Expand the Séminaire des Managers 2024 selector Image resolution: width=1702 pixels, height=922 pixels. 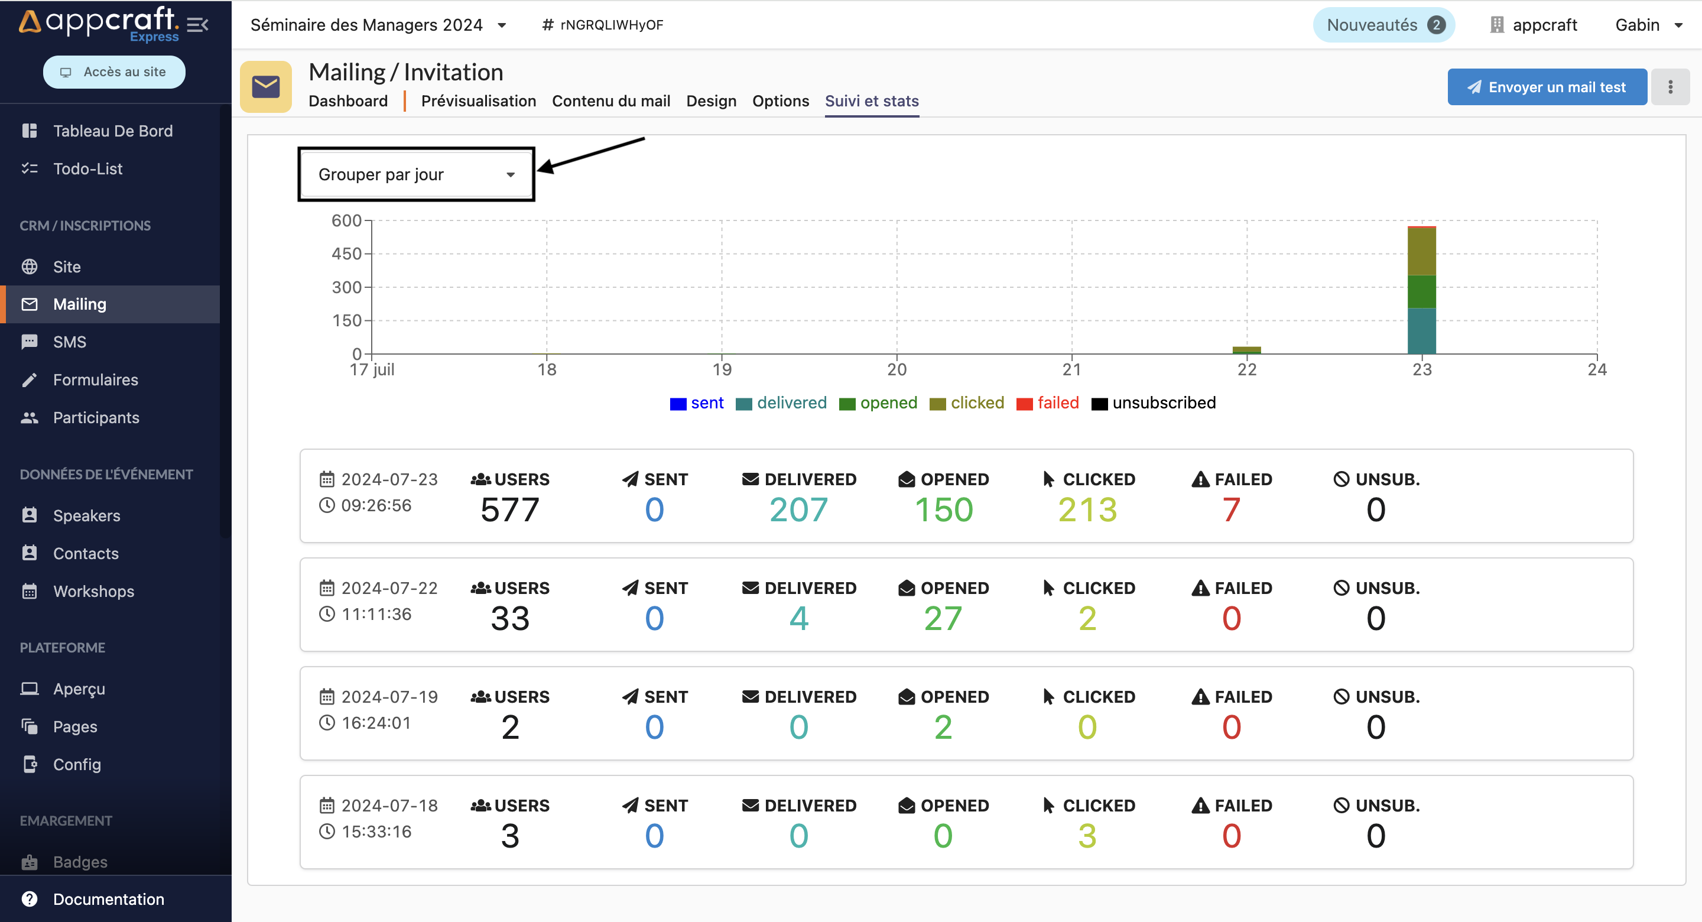tap(378, 25)
